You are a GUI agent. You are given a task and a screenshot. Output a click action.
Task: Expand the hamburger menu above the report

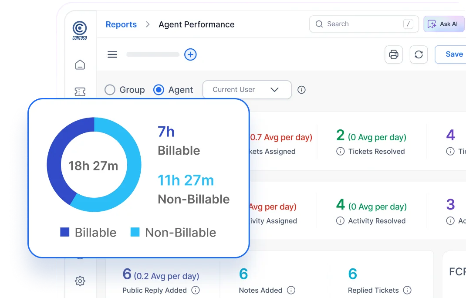coord(112,54)
